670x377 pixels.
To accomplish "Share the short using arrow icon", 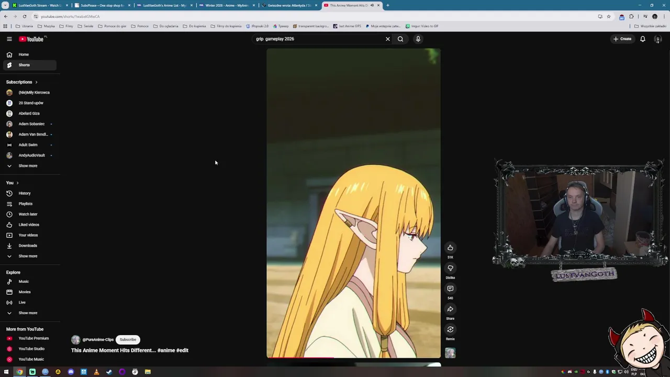I will click(x=450, y=309).
